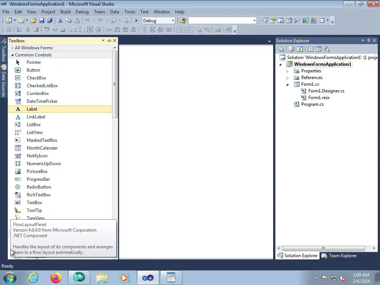Image resolution: width=380 pixels, height=285 pixels.
Task: Collapse the WindowsFormsApplication1 project node
Action: coord(281,65)
